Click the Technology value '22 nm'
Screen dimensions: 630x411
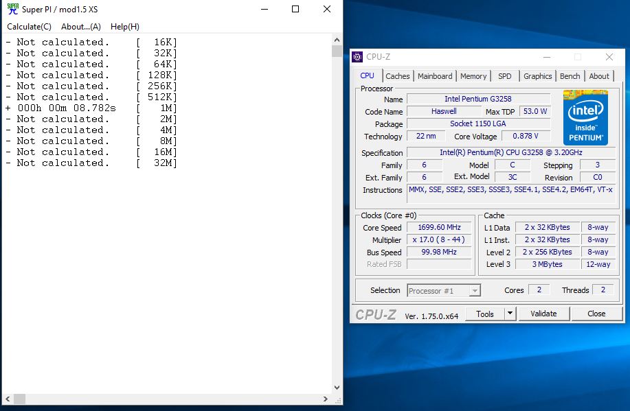pos(426,136)
